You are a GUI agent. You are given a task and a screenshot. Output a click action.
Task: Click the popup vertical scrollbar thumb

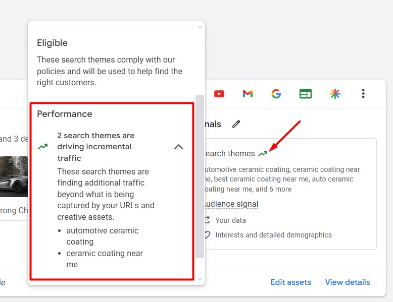click(200, 176)
